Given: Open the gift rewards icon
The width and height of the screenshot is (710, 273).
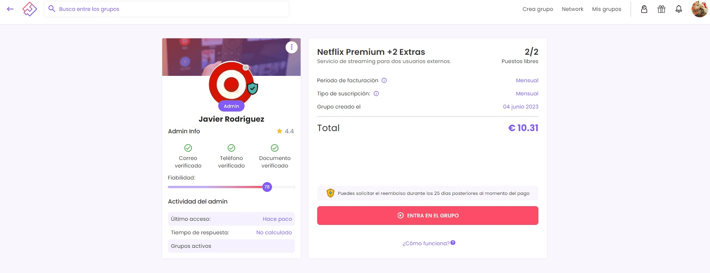Looking at the screenshot, I should [x=661, y=9].
